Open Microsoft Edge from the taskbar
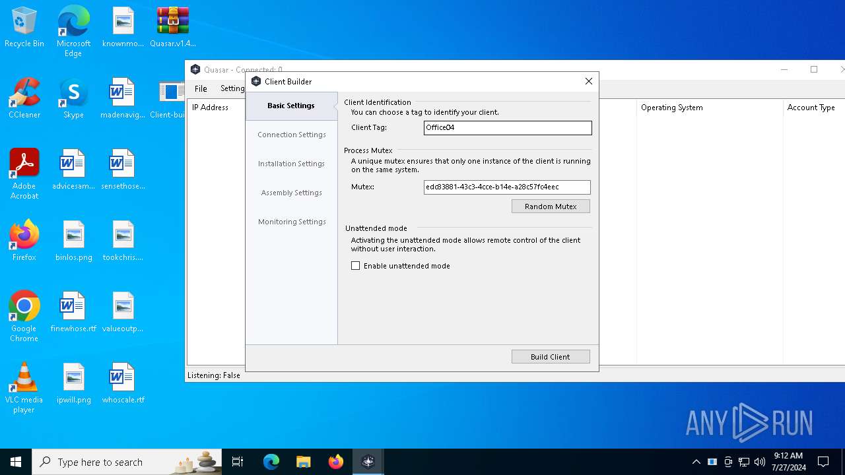The height and width of the screenshot is (475, 845). point(271,462)
